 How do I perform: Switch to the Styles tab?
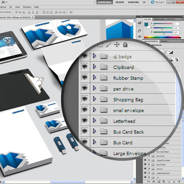[170, 19]
